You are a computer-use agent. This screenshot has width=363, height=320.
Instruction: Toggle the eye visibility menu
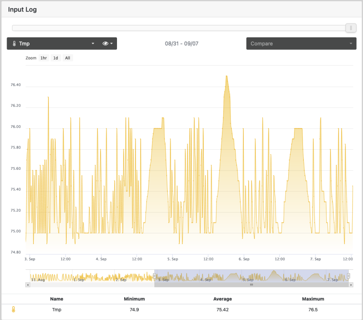(x=108, y=44)
